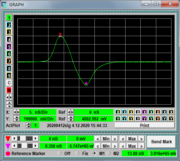Screen dimensions: 180x161
Task: Click the red M marker button
Action: [x=9, y=90]
